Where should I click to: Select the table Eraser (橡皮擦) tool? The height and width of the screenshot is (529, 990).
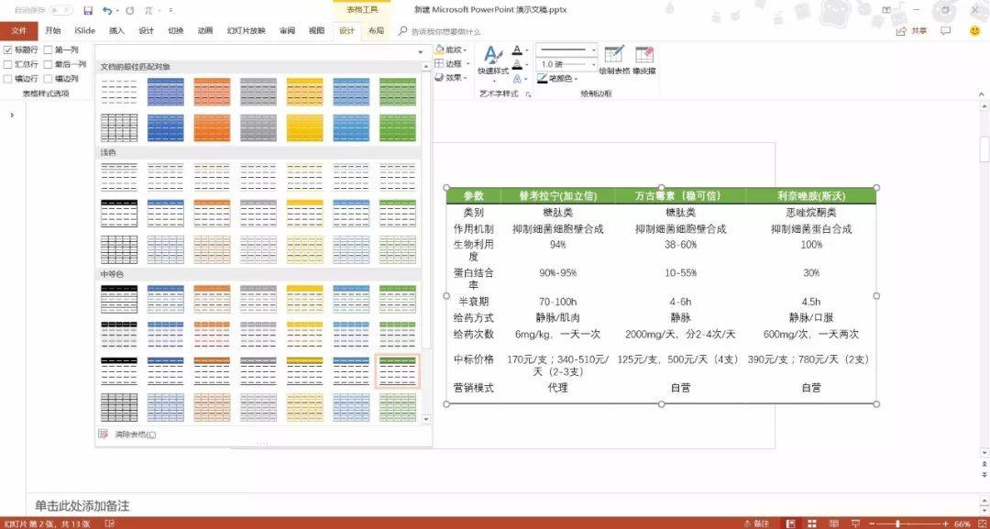[x=644, y=61]
